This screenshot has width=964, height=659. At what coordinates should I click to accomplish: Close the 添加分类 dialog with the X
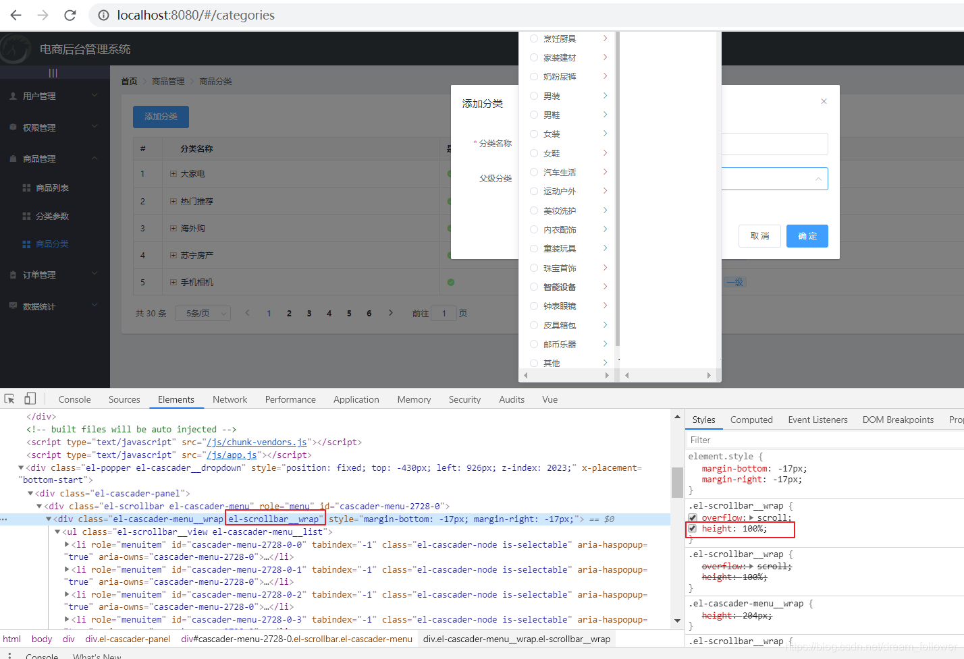tap(824, 101)
